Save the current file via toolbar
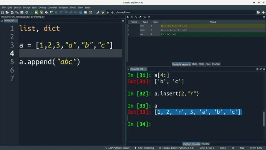 point(12,12)
